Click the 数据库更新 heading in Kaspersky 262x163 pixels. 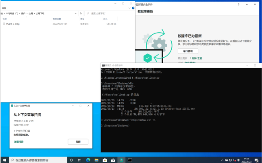pos(145,11)
